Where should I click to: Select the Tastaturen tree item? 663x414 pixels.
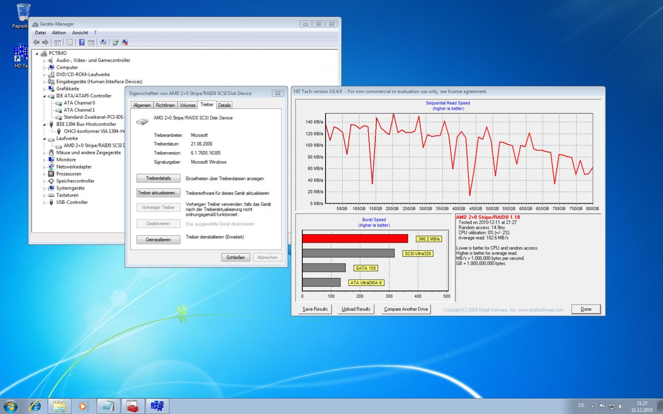click(67, 195)
